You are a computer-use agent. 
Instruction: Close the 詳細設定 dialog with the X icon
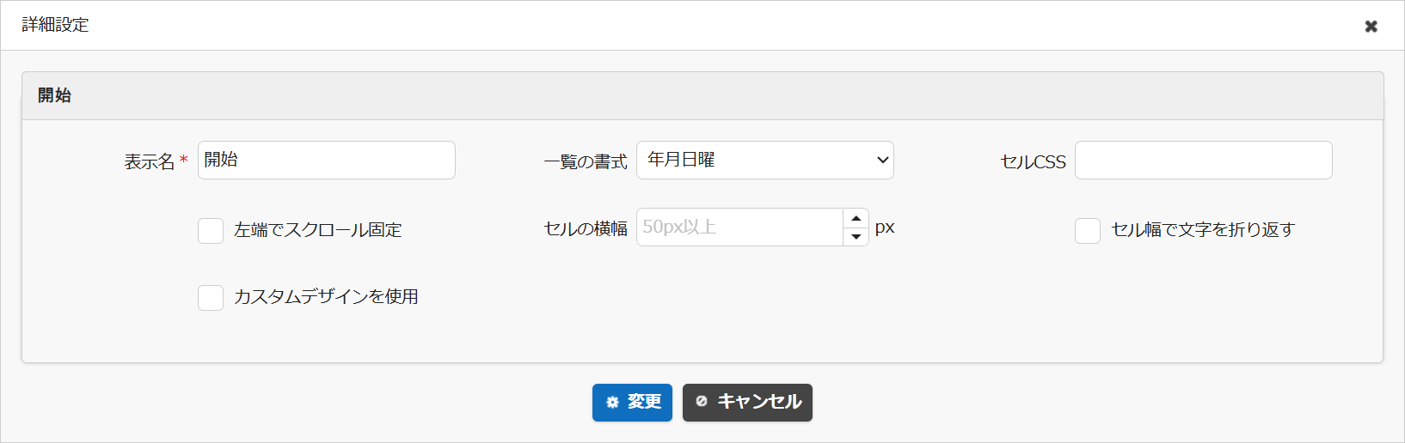tap(1371, 26)
